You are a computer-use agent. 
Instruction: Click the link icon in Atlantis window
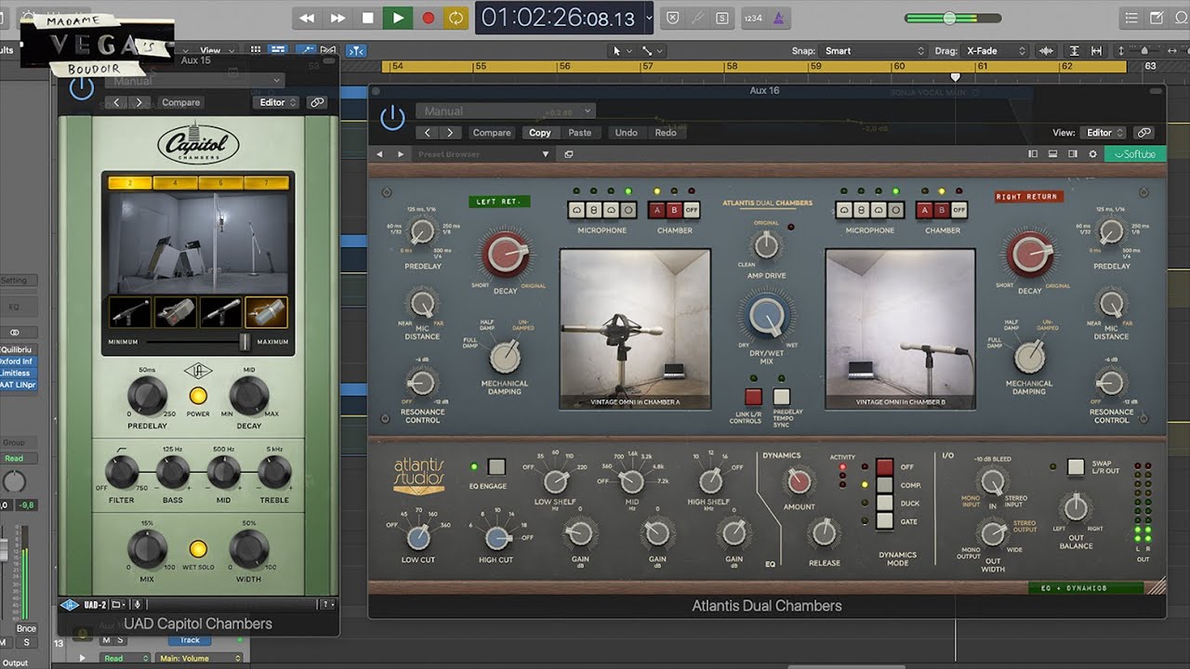pos(1144,133)
